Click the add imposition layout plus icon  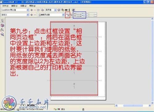[x=32, y=15]
